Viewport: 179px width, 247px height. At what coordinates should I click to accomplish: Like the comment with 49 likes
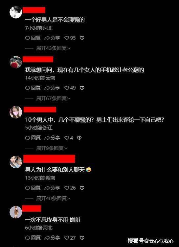pos(70,88)
